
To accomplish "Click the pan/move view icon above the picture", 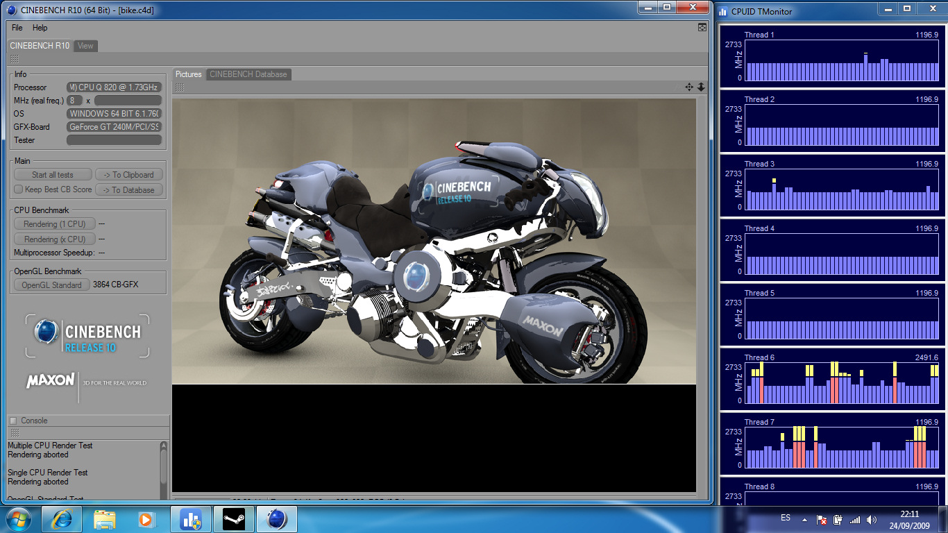I will point(689,87).
